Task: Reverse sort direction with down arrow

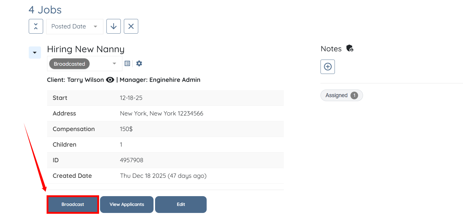Action: coord(113,26)
